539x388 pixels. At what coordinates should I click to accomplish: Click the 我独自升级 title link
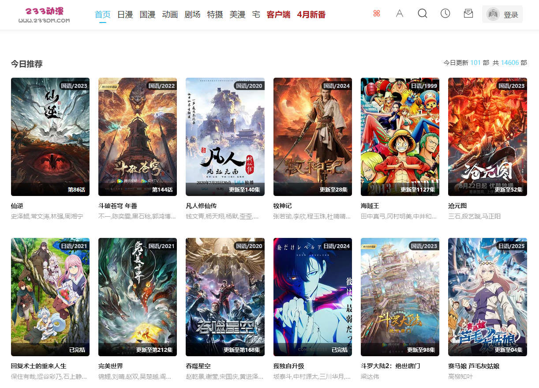289,366
